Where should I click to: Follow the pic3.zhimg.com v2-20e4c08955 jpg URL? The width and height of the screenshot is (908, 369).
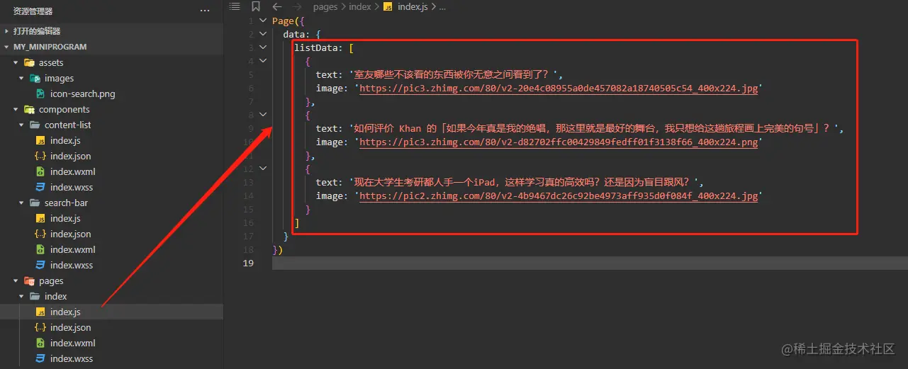[559, 89]
